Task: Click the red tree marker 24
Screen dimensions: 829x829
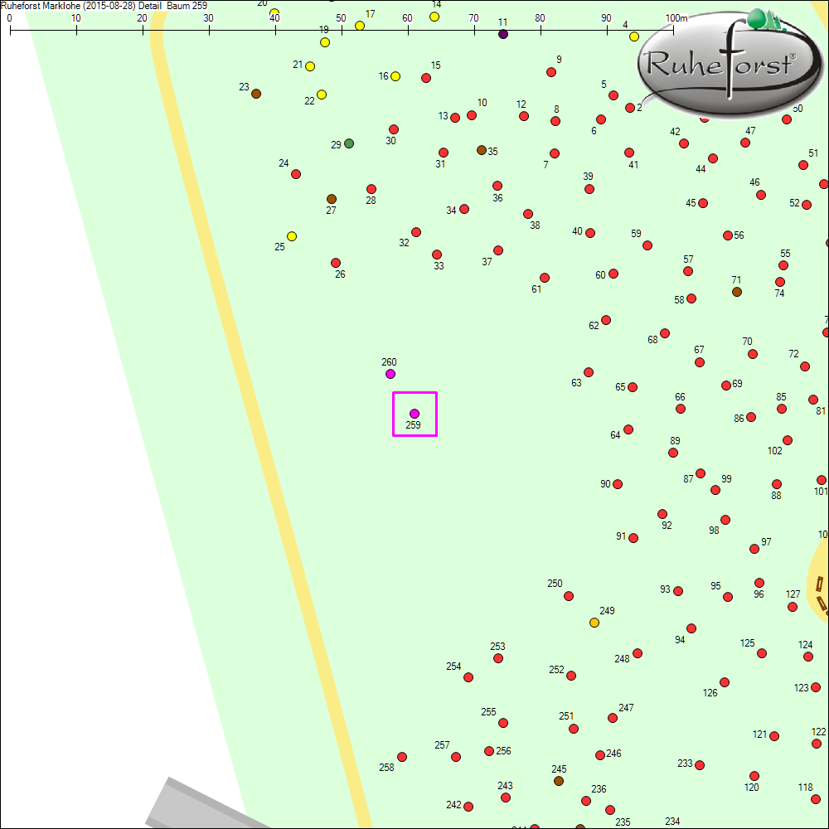Action: click(296, 174)
